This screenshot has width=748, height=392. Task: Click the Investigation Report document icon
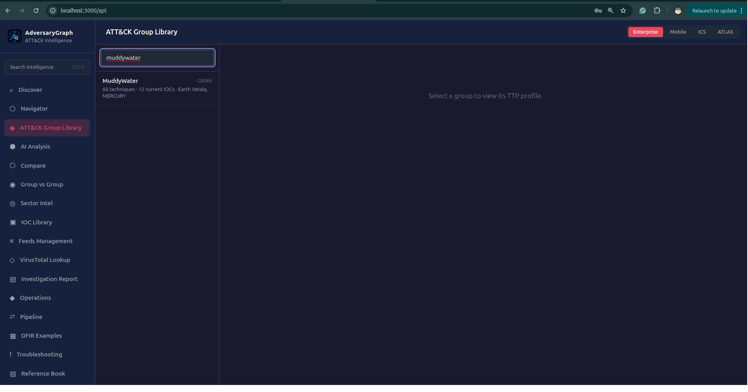[13, 279]
